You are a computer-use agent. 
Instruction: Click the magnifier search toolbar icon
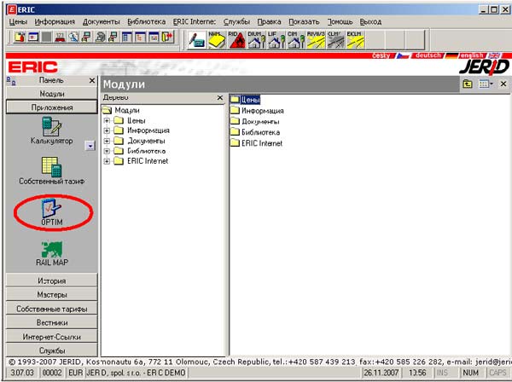73,38
